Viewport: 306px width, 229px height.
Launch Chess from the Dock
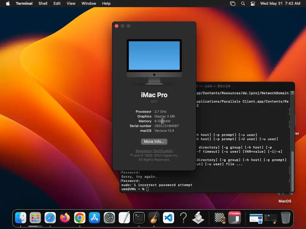[x=220, y=217]
